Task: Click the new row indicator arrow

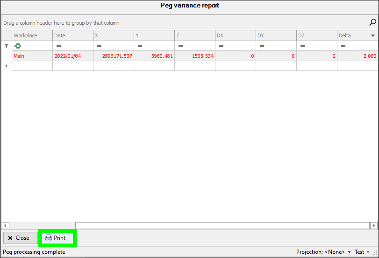Action: pyautogui.click(x=6, y=66)
